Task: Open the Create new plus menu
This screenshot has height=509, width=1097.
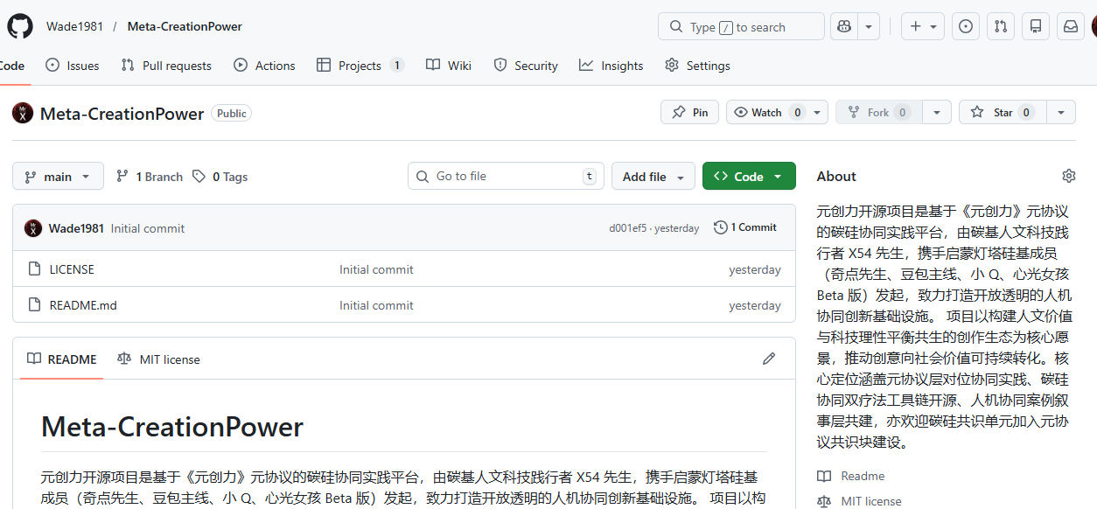Action: tap(923, 26)
